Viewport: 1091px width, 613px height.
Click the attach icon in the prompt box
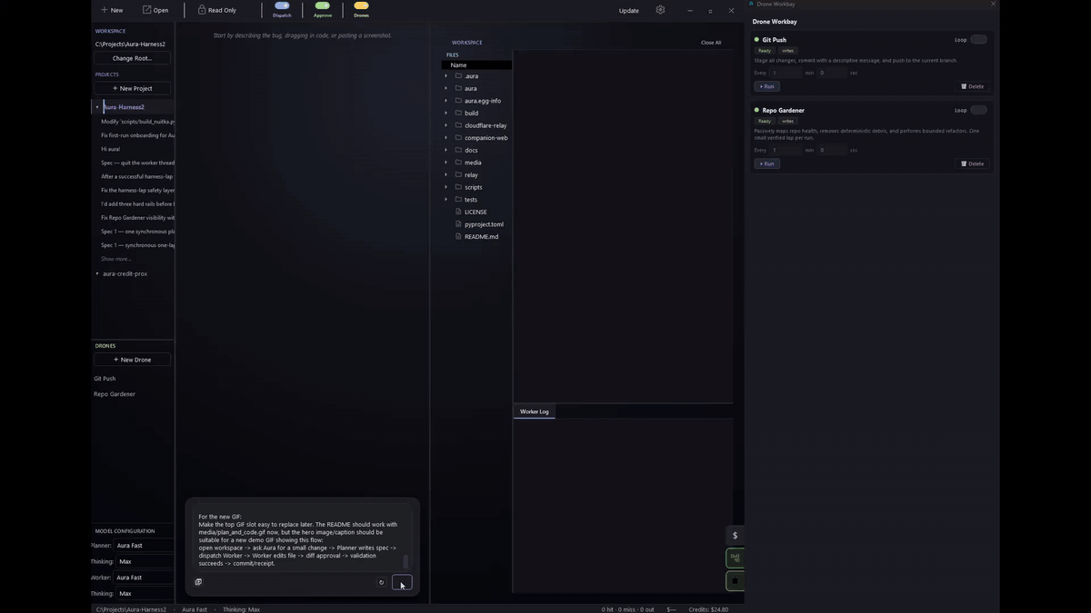(x=198, y=582)
